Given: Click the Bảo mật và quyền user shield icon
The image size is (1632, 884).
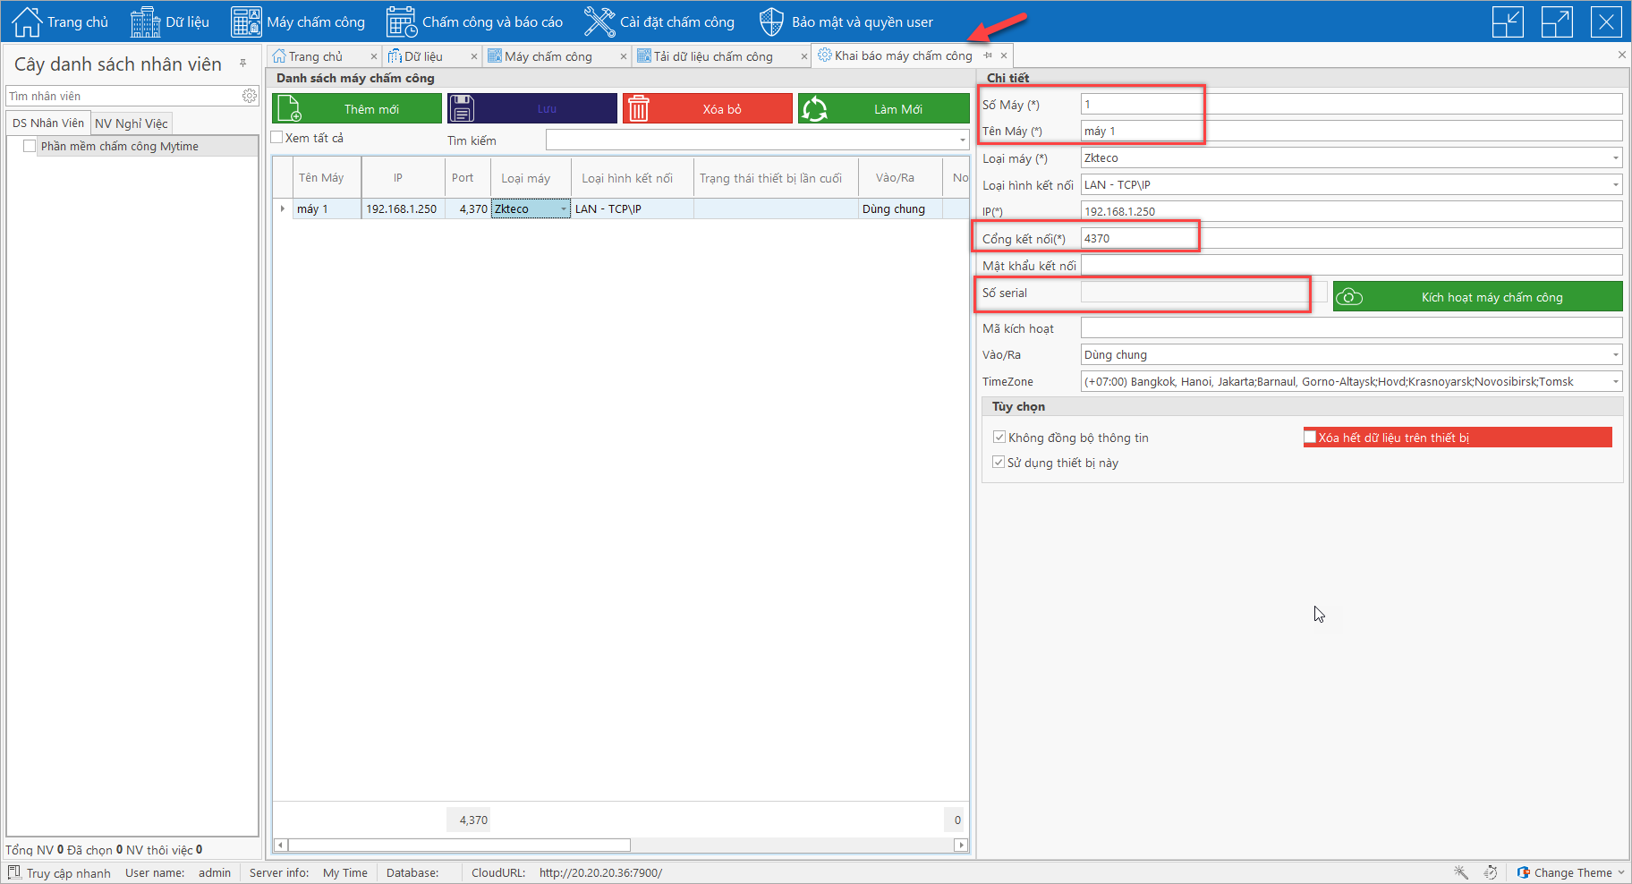Looking at the screenshot, I should click(771, 21).
